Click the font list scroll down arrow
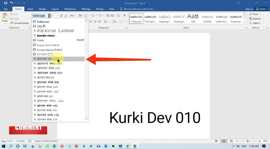 click(x=86, y=119)
